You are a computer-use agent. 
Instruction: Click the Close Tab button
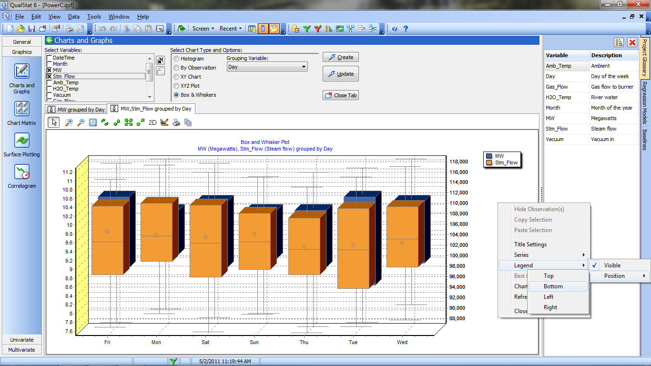coord(341,95)
